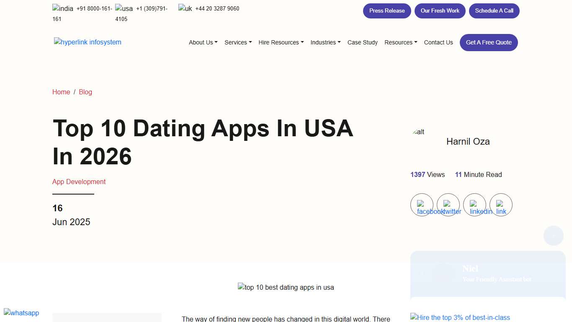Share the article on LinkedIn

coord(474,205)
